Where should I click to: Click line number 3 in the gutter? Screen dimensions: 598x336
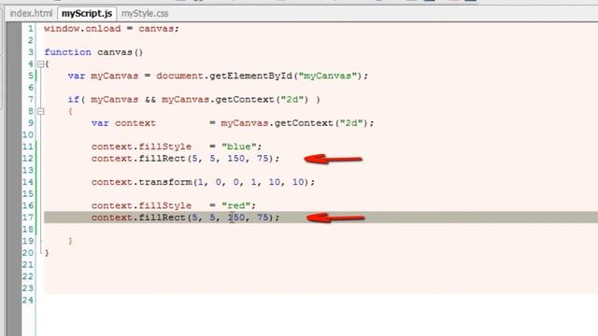(31, 52)
